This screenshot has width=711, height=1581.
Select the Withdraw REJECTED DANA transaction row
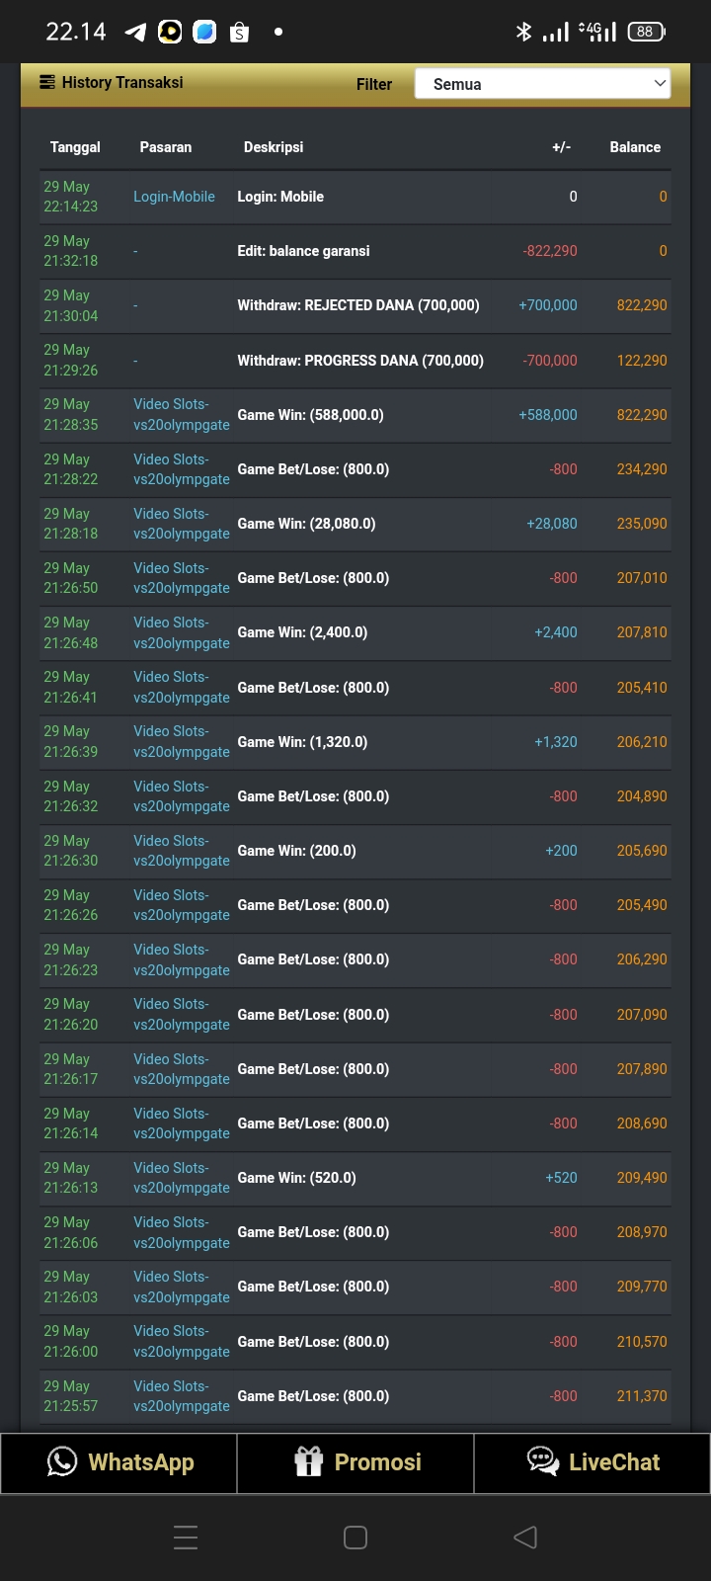click(x=357, y=305)
